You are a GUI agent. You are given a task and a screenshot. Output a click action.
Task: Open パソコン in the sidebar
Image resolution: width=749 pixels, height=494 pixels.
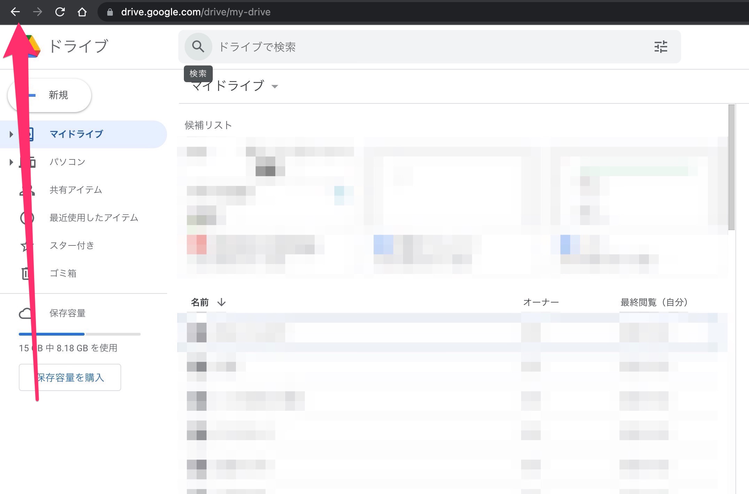pyautogui.click(x=67, y=162)
